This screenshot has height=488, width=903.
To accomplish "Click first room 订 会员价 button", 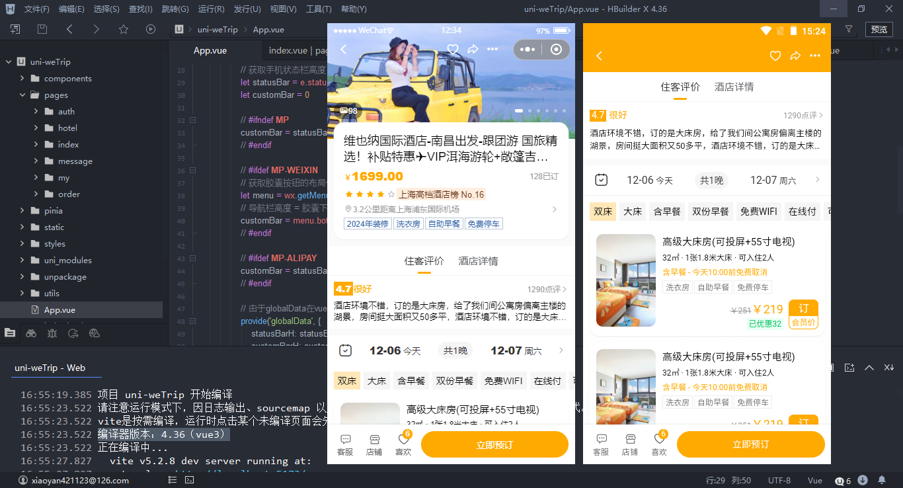I will click(x=804, y=315).
